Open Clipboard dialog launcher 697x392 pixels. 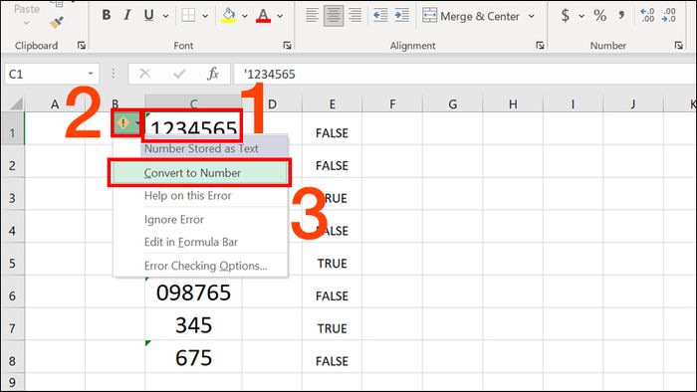click(82, 46)
